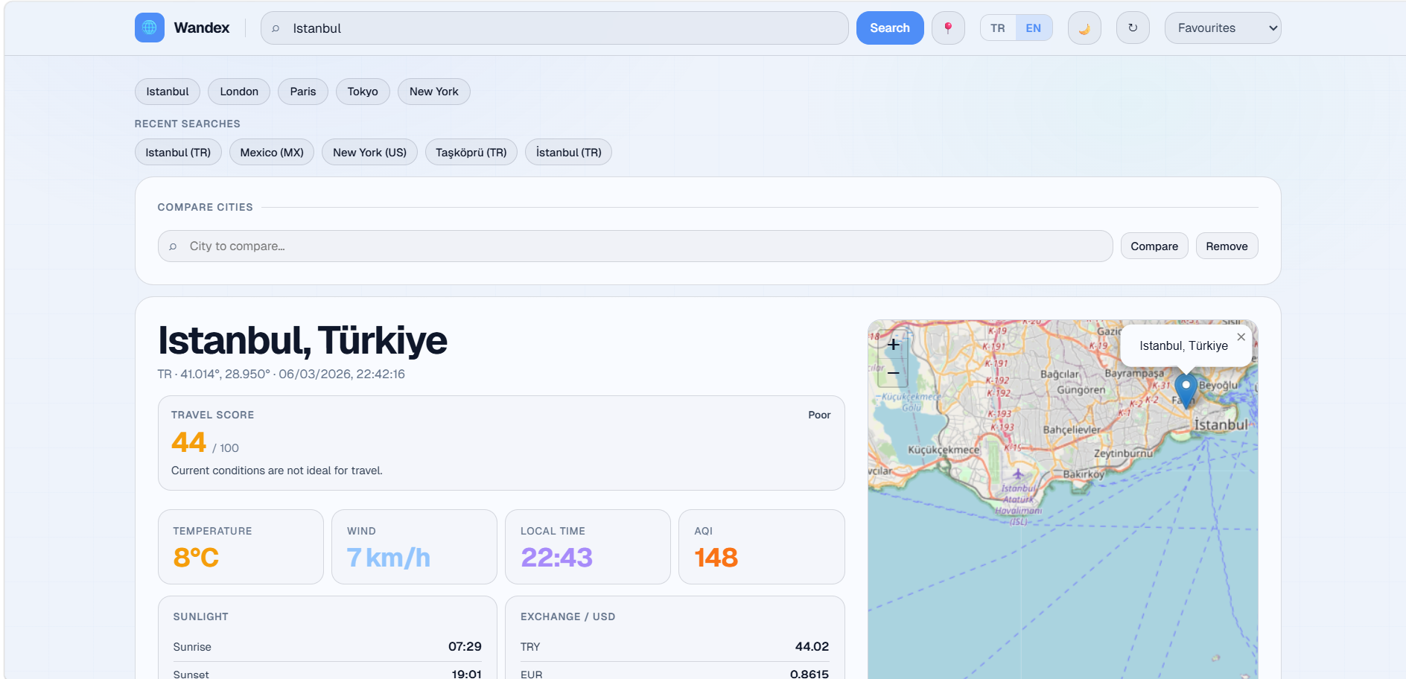Viewport: 1406px width, 679px height.
Task: Click the Bakırköy label on the map
Action: click(x=1084, y=474)
